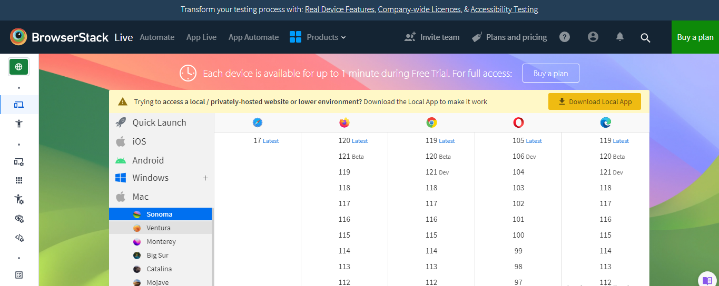Image resolution: width=719 pixels, height=286 pixels.
Task: Switch to the App Live tab
Action: [201, 37]
